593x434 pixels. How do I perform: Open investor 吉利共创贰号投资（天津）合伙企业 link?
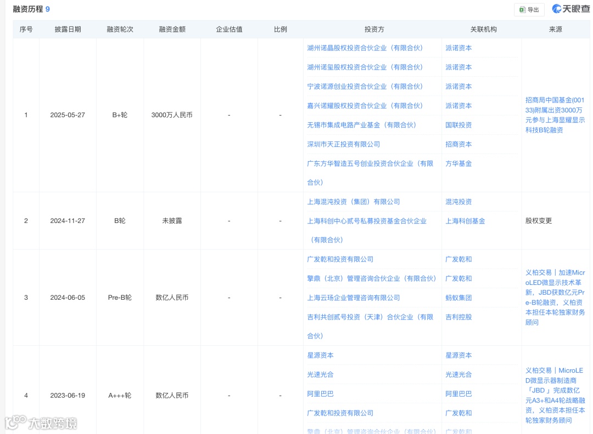(x=370, y=327)
